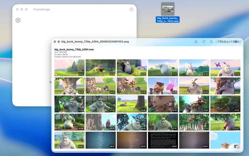Click the frame thumbnail stamped 05:28

194,104
